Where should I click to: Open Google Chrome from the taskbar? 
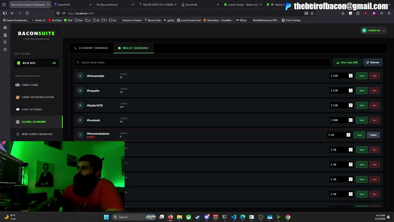288,217
